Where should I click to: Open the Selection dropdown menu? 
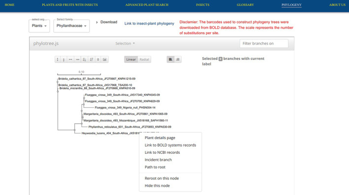tap(125, 44)
